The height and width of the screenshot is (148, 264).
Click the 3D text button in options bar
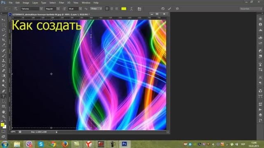pos(177,9)
